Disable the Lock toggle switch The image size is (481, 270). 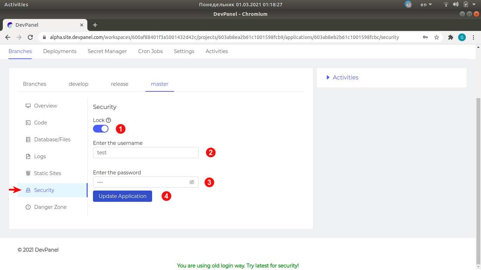pos(101,129)
